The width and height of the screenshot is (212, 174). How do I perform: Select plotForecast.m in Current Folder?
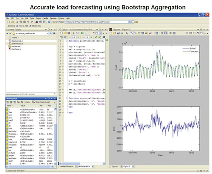(17, 44)
